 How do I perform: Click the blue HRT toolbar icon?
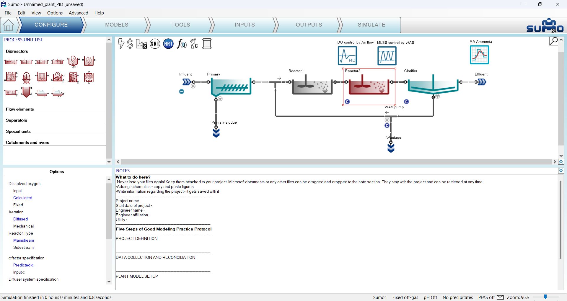(x=168, y=44)
